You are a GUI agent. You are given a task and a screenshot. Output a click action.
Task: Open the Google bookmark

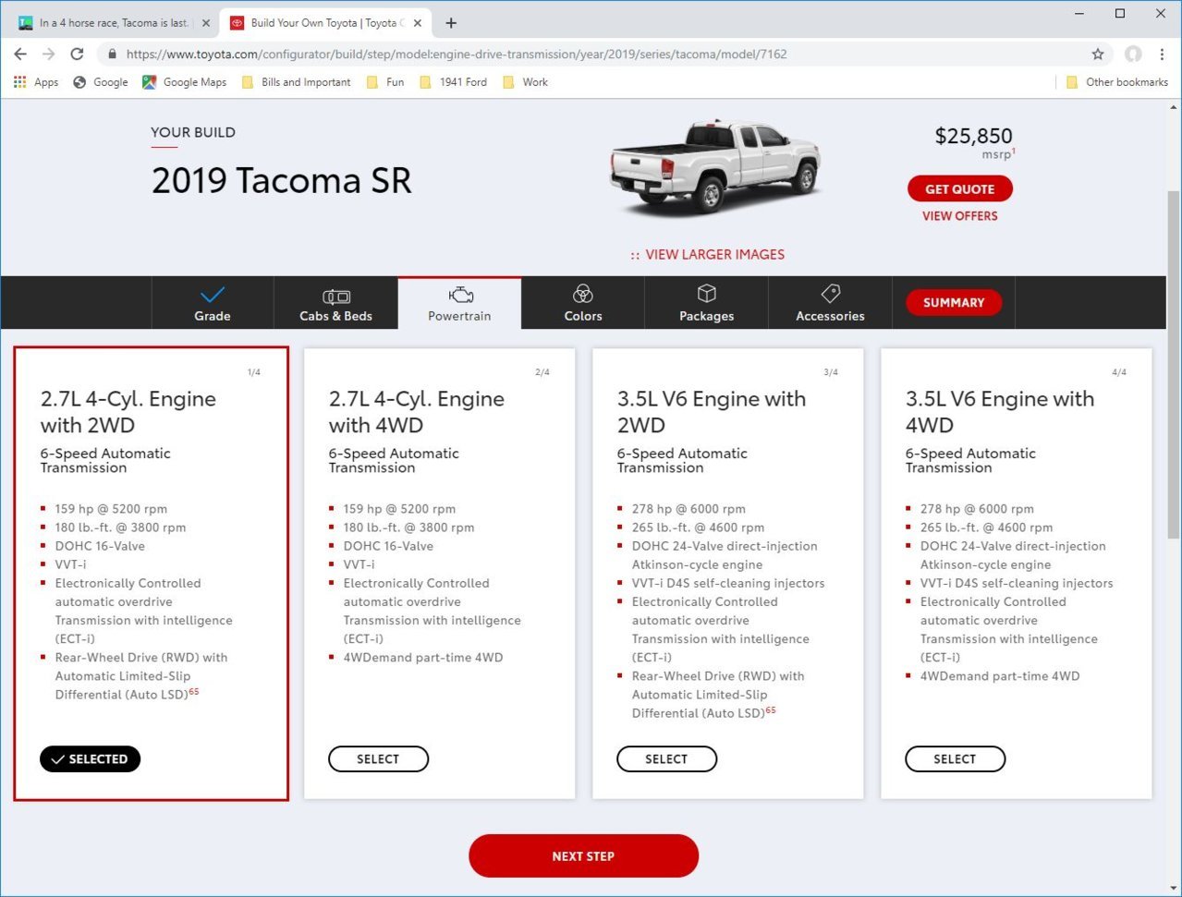[101, 82]
